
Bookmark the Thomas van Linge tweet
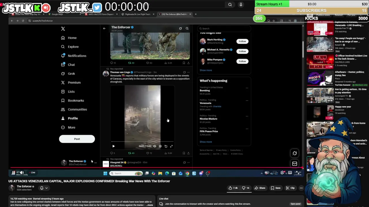[184, 153]
